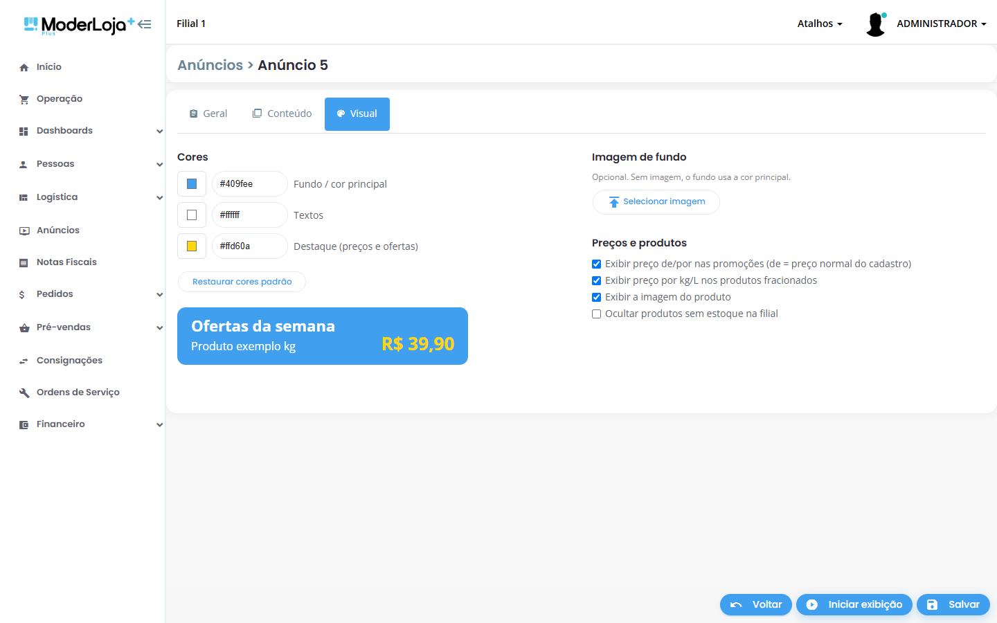Save with the Salvar button
Viewport: 997px width, 623px height.
[953, 604]
